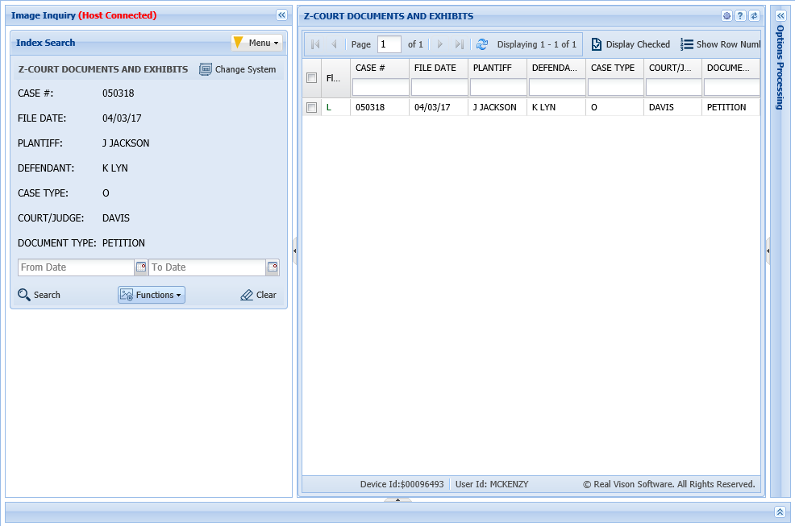Click the left splitter collapse arrow
This screenshot has height=526, width=795.
(x=294, y=251)
